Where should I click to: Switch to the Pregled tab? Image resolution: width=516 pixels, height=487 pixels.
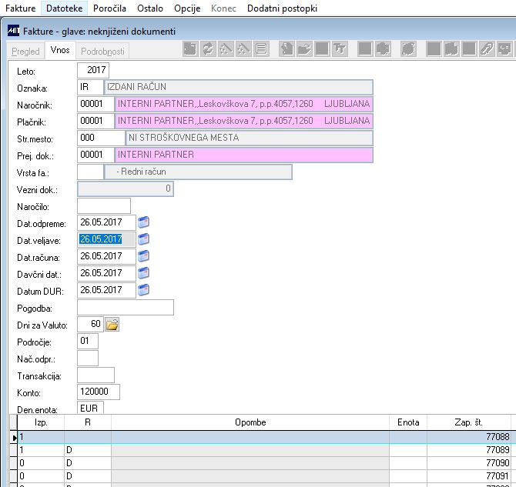tap(25, 52)
